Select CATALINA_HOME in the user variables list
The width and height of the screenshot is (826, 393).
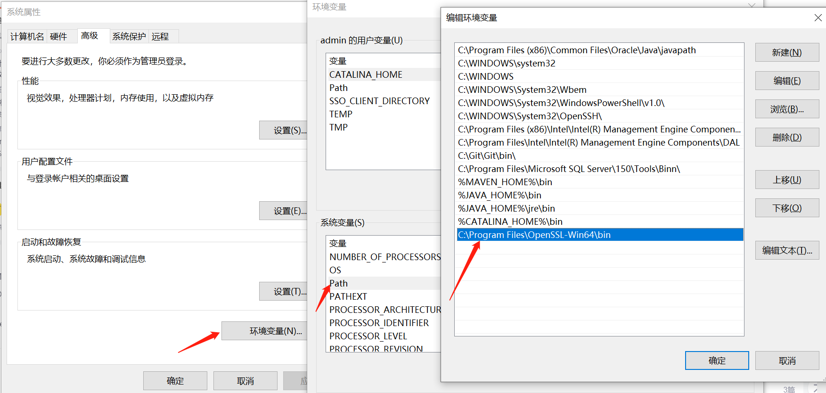pyautogui.click(x=366, y=74)
